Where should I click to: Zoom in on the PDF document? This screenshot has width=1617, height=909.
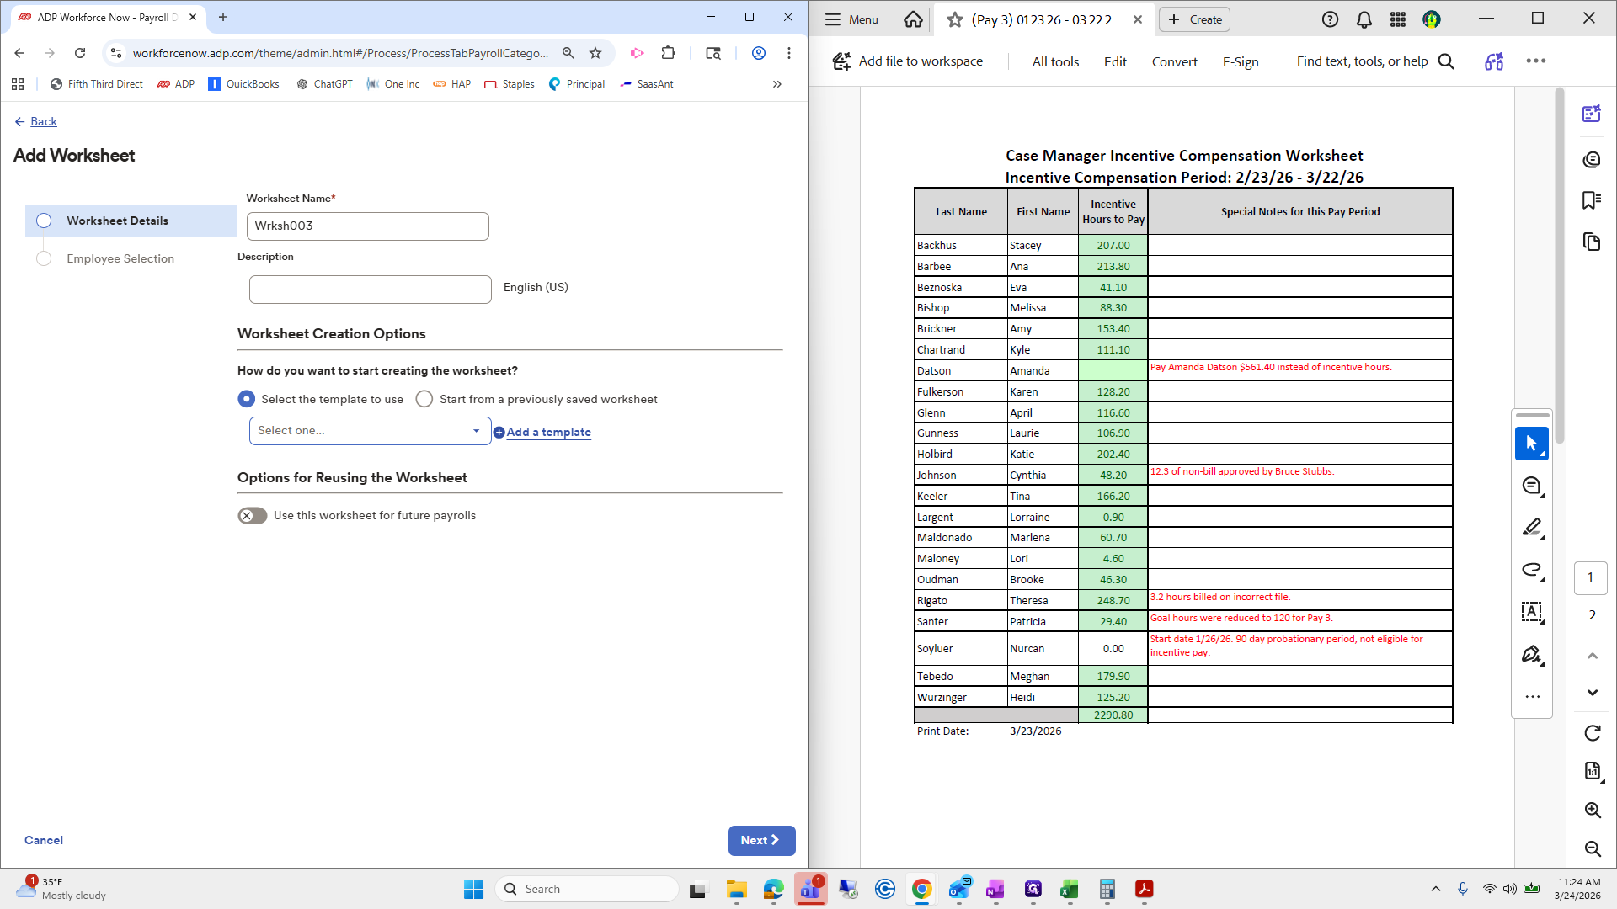pyautogui.click(x=1592, y=810)
